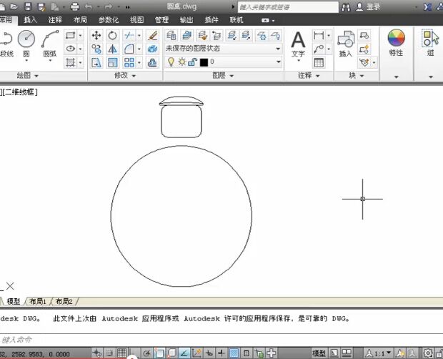Toggle layer on/off lightbulb icon

coord(171,62)
